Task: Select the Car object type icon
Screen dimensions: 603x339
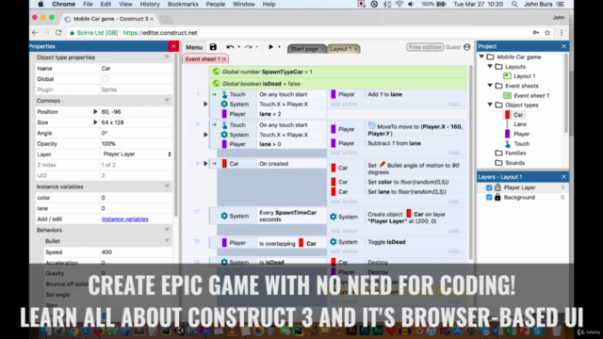Action: pos(507,115)
